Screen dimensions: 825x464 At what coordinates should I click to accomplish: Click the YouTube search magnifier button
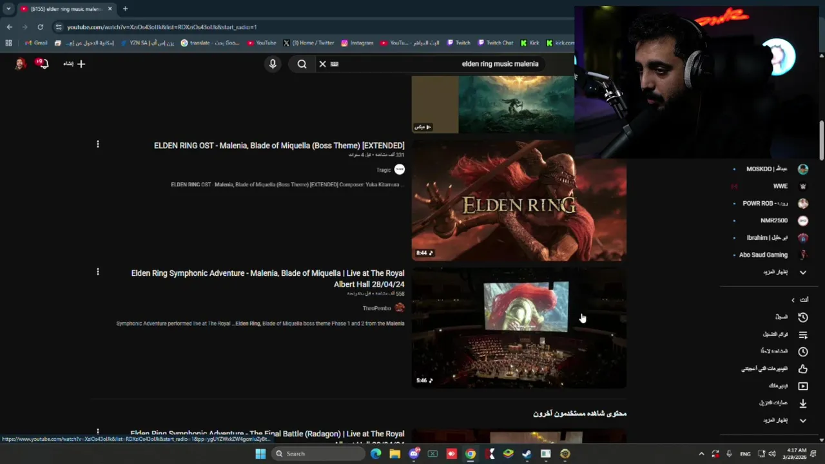coord(302,64)
